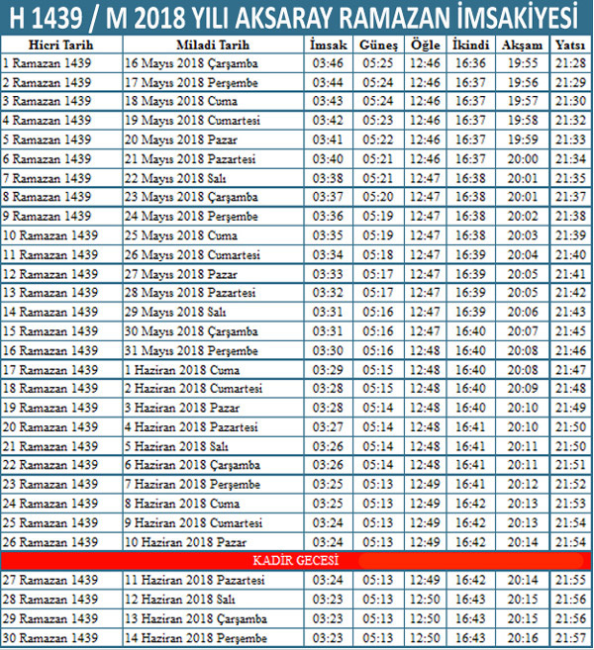Viewport: 594px width, 650px height.
Task: Click the İkindi column header
Action: 471,46
